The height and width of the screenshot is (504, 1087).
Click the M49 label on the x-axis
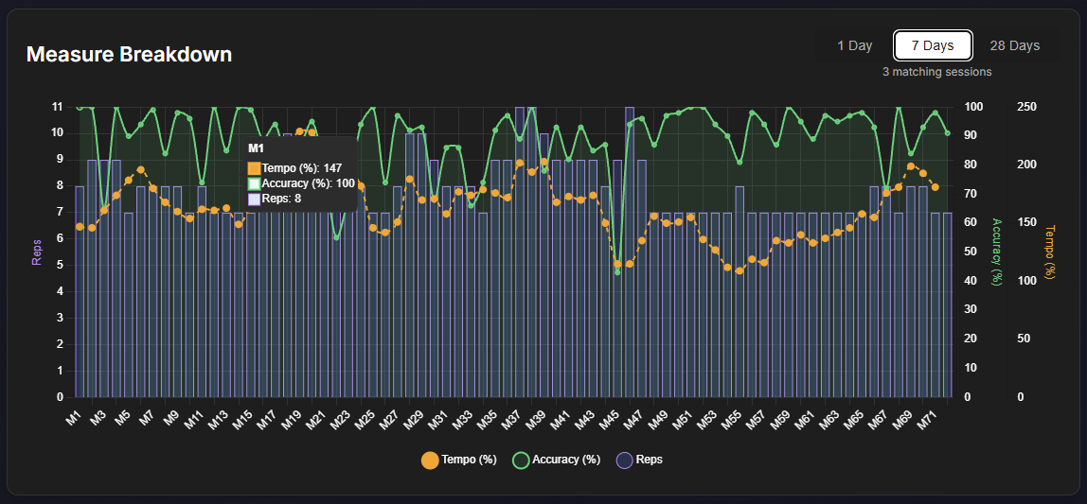tap(656, 418)
